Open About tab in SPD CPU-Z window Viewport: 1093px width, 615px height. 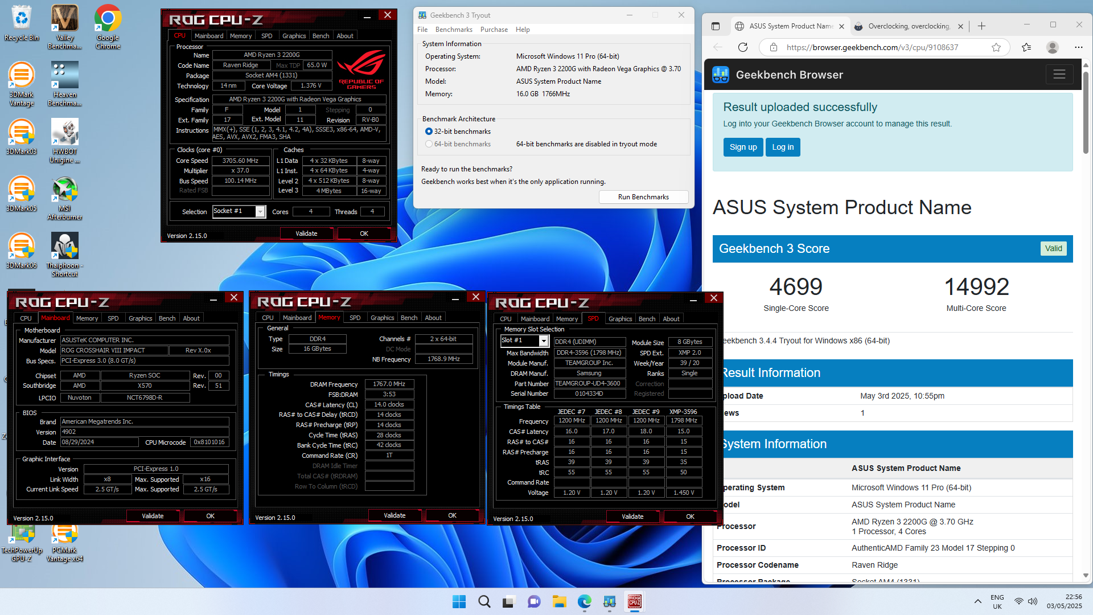[671, 319]
